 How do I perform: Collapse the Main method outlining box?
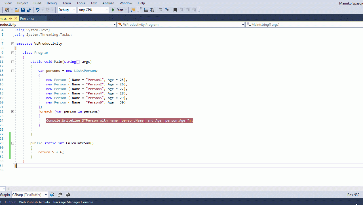coord(12,62)
